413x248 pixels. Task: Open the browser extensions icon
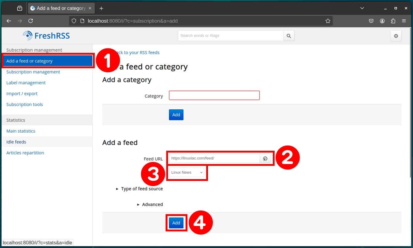393,21
